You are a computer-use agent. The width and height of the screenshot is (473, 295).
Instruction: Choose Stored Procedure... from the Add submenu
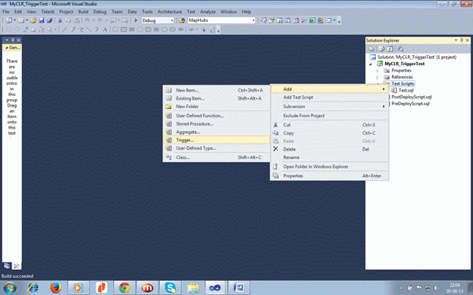(216, 124)
